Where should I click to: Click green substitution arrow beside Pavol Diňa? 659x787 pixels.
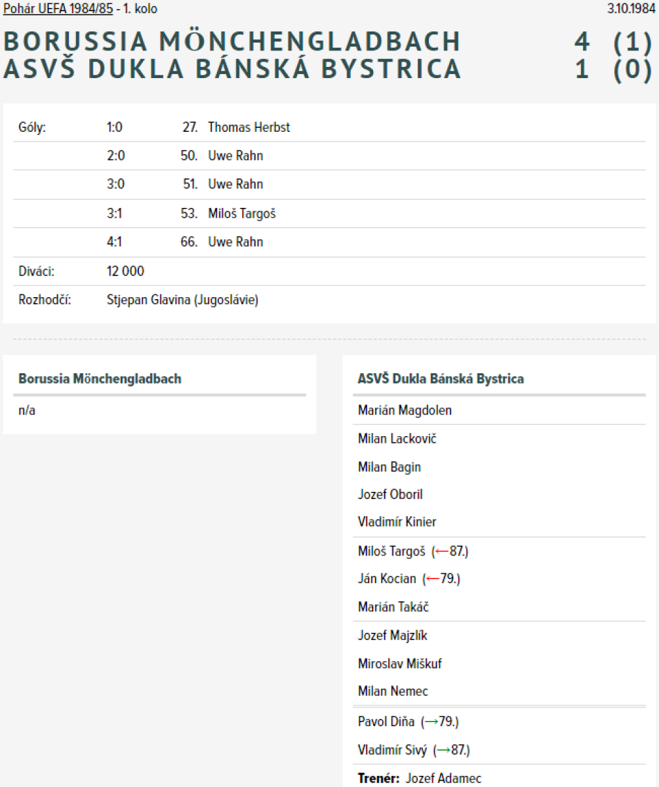[x=430, y=722]
